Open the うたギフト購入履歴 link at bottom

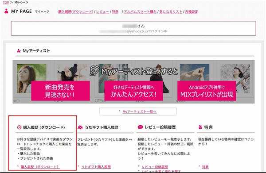coord(96,167)
